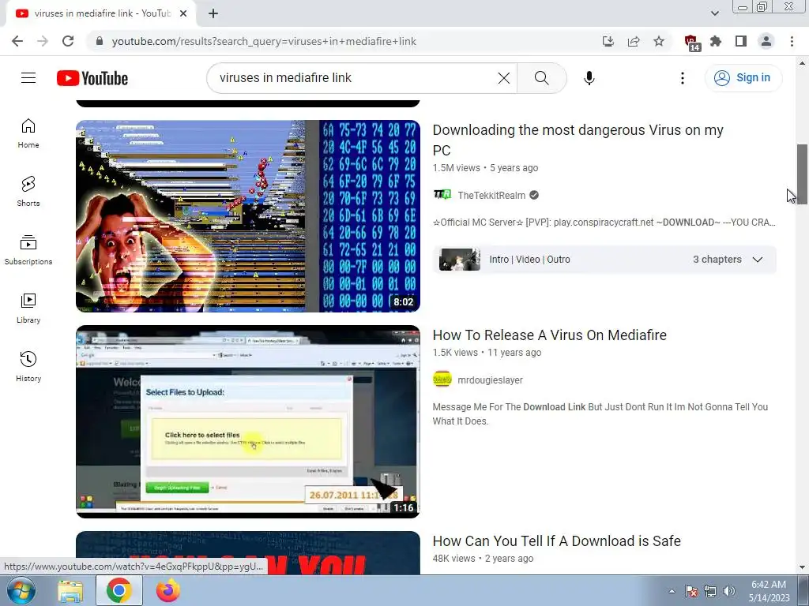Open How To Release A Virus On Mediafire title

550,335
